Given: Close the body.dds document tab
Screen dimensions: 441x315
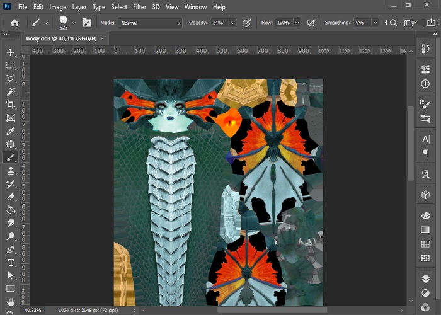Looking at the screenshot, I should tap(102, 38).
